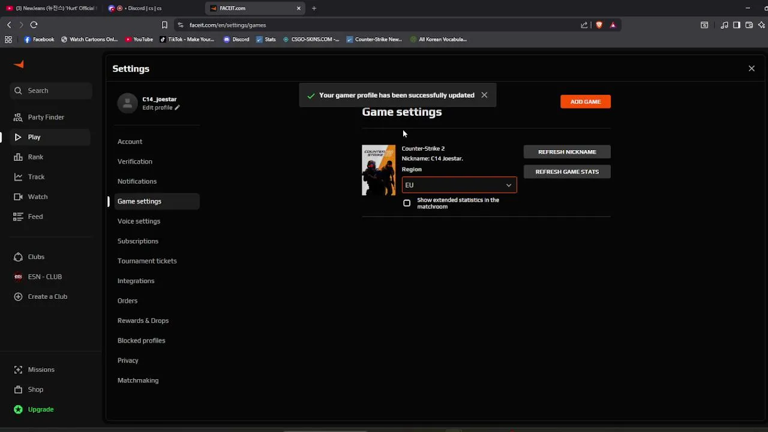Open a new browser tab
This screenshot has width=768, height=432.
click(x=314, y=8)
